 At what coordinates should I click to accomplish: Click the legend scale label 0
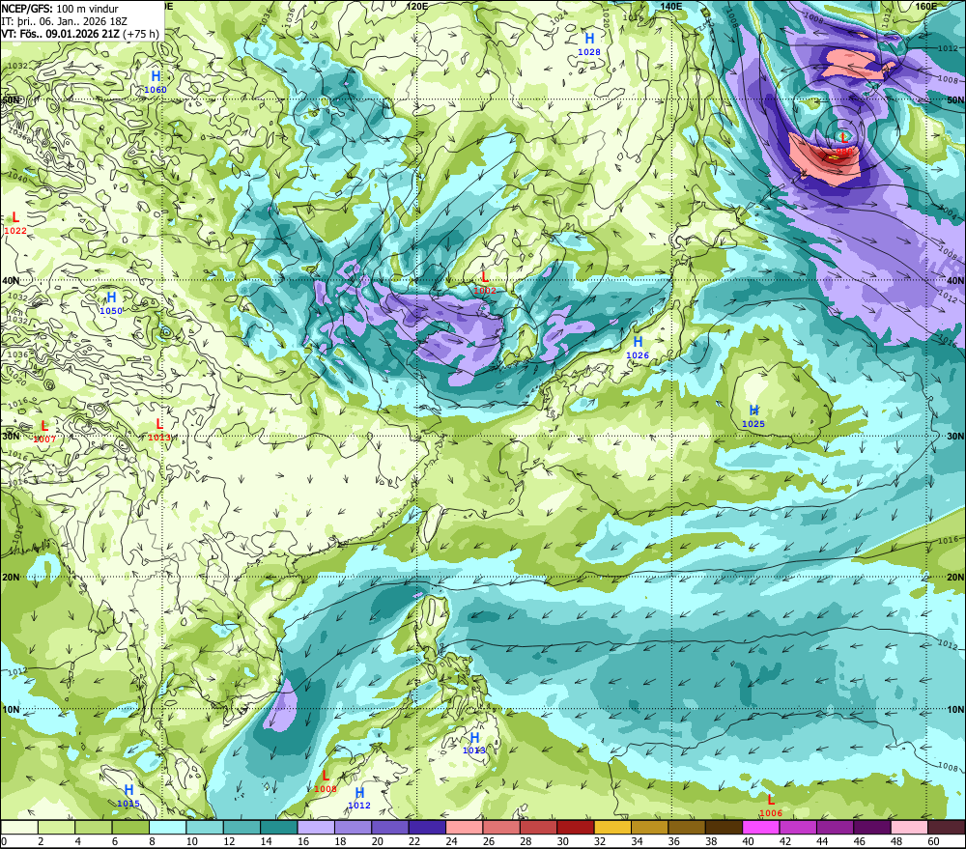point(4,841)
